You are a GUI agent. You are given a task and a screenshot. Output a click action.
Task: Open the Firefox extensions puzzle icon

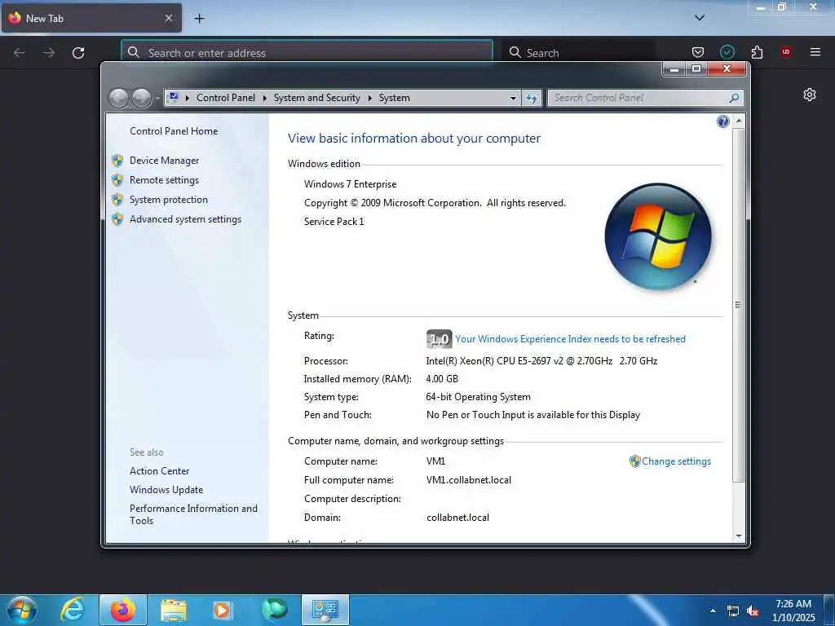pos(757,52)
